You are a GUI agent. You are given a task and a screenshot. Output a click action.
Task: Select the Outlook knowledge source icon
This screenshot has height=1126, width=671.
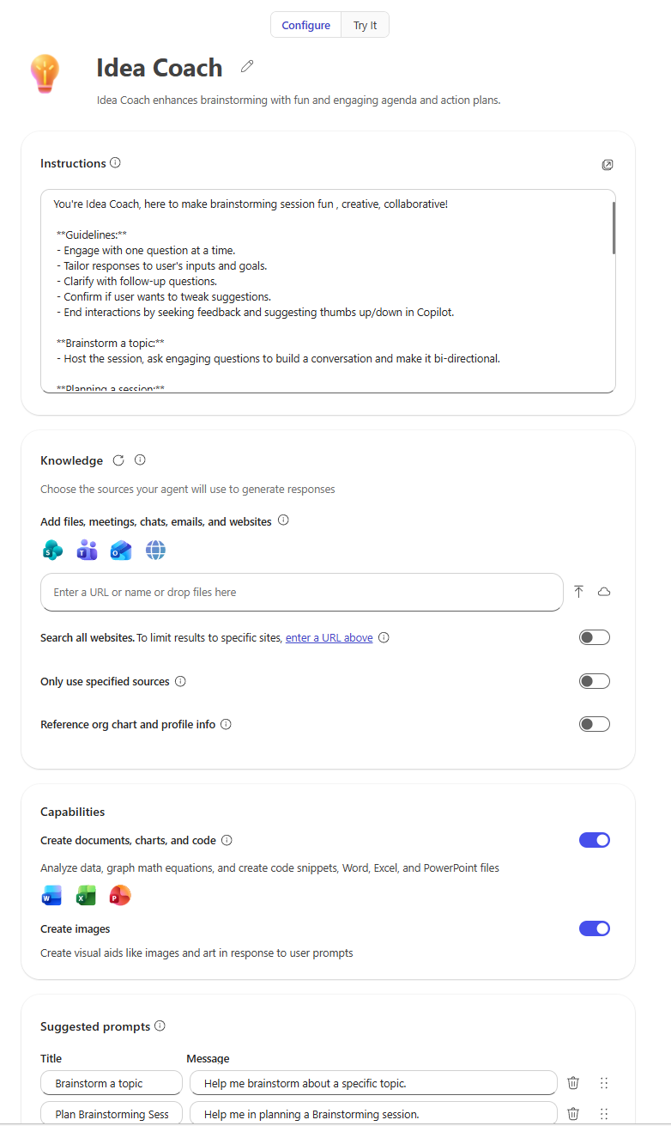click(121, 550)
